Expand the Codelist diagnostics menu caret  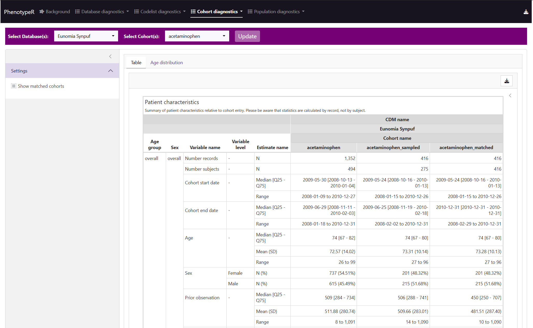click(184, 12)
